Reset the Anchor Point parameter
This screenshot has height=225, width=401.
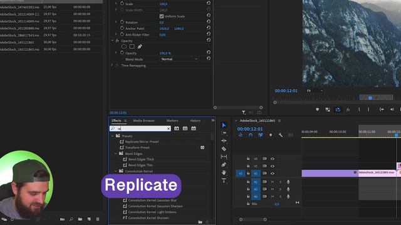[x=209, y=27]
